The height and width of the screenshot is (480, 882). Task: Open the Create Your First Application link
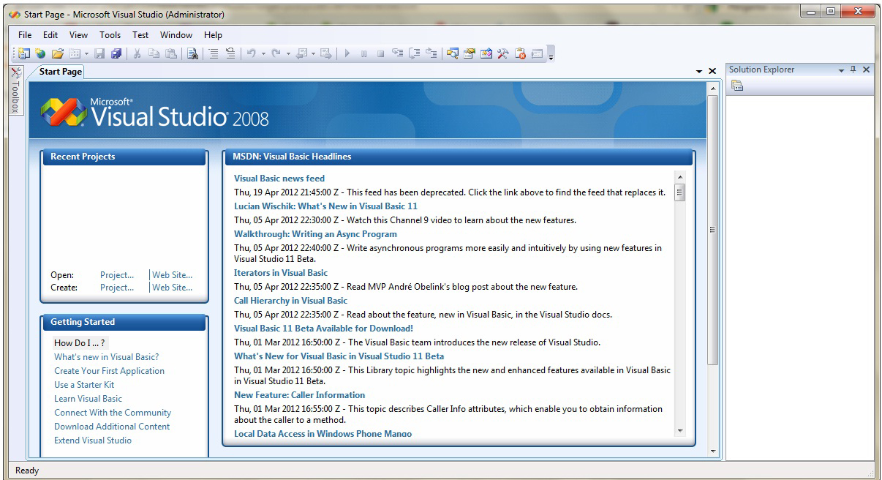pyautogui.click(x=109, y=371)
